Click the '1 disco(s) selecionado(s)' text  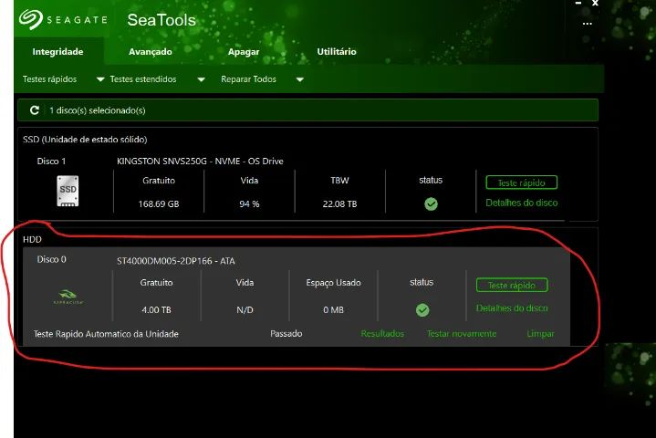[98, 110]
